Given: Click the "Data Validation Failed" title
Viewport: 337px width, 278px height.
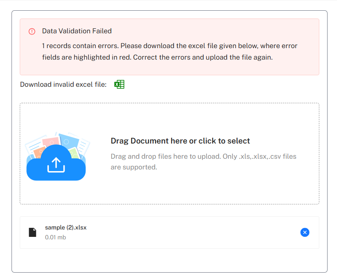Looking at the screenshot, I should 77,31.
